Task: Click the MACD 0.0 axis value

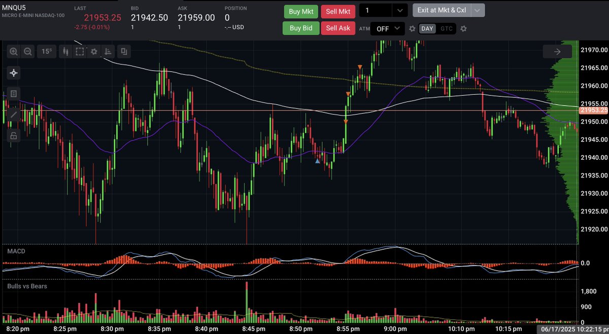Action: [585, 263]
